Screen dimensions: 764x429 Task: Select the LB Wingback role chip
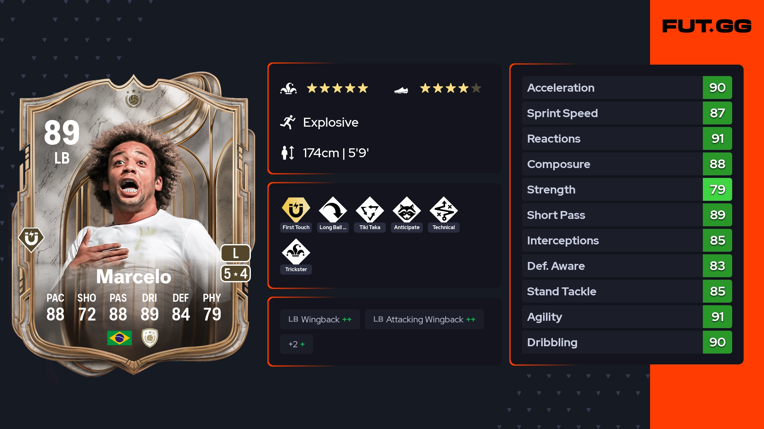tap(320, 319)
